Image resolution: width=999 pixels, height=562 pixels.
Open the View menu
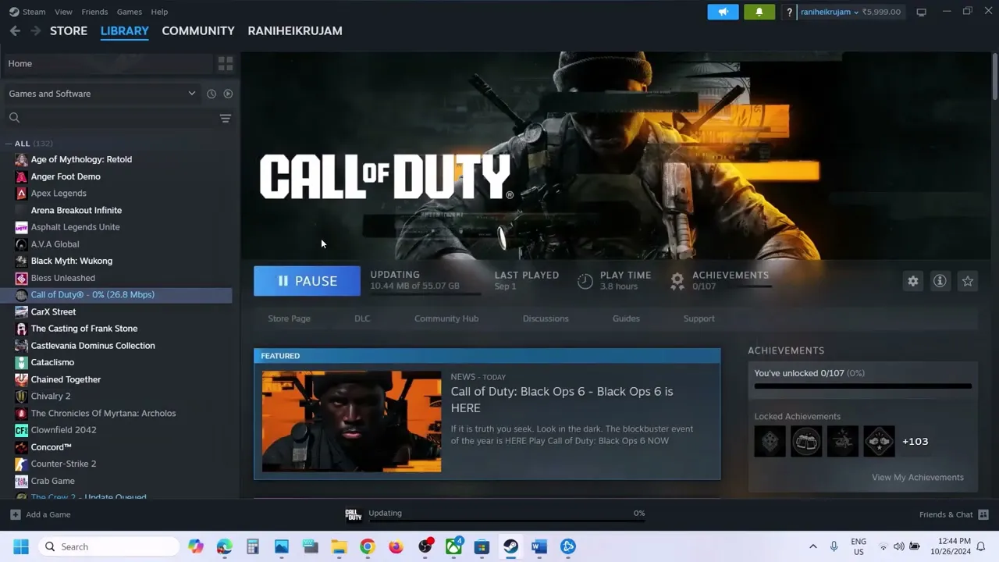tap(63, 12)
